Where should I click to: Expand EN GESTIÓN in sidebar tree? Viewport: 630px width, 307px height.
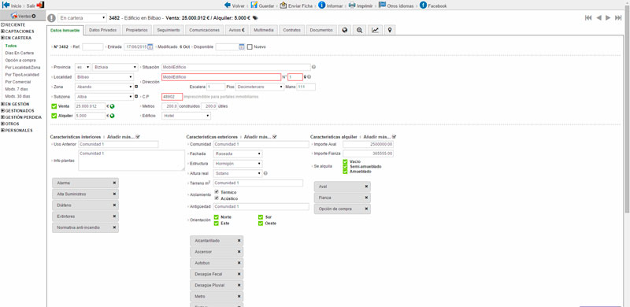pos(3,104)
